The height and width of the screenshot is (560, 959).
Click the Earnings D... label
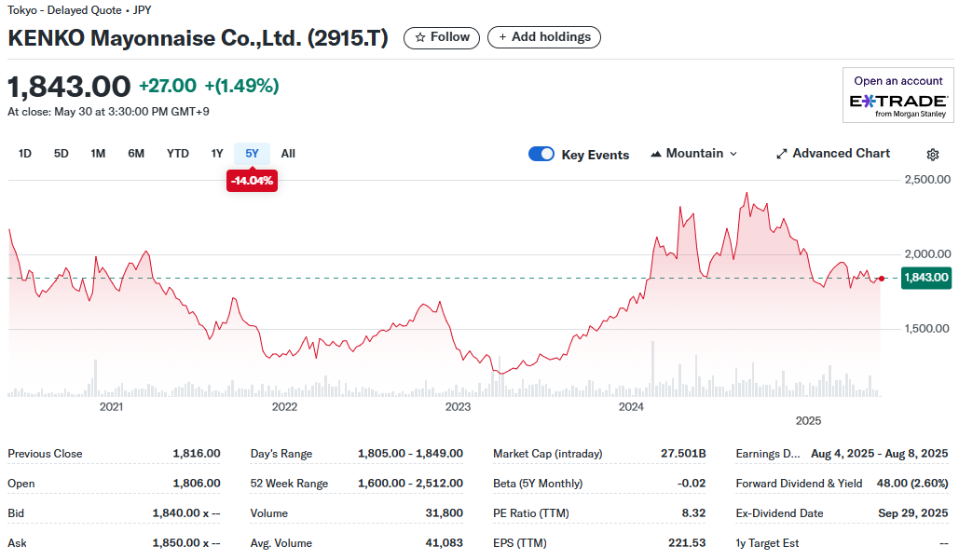(768, 454)
